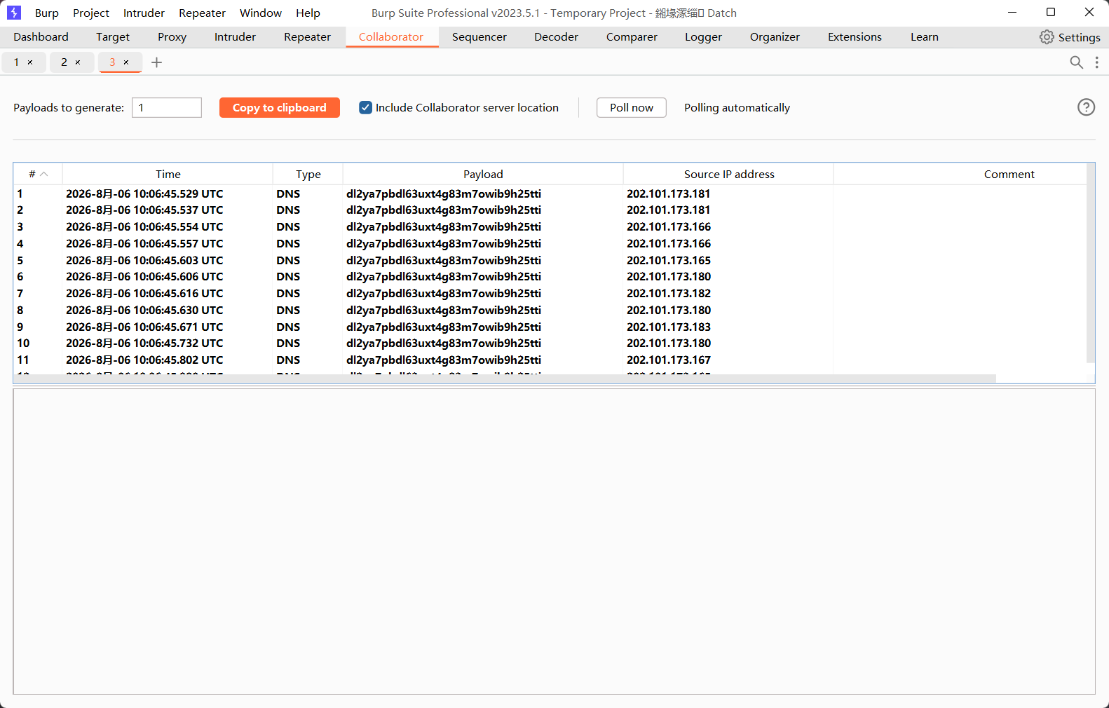Switch to the Dashboard tab
Image resolution: width=1109 pixels, height=708 pixels.
(x=41, y=37)
